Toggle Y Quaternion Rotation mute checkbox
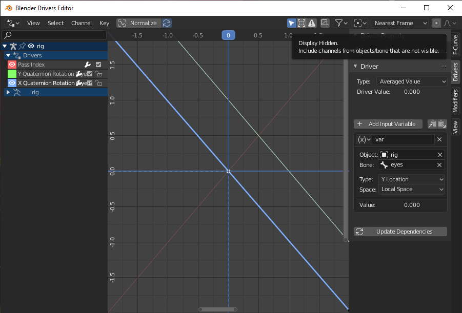 [90, 74]
